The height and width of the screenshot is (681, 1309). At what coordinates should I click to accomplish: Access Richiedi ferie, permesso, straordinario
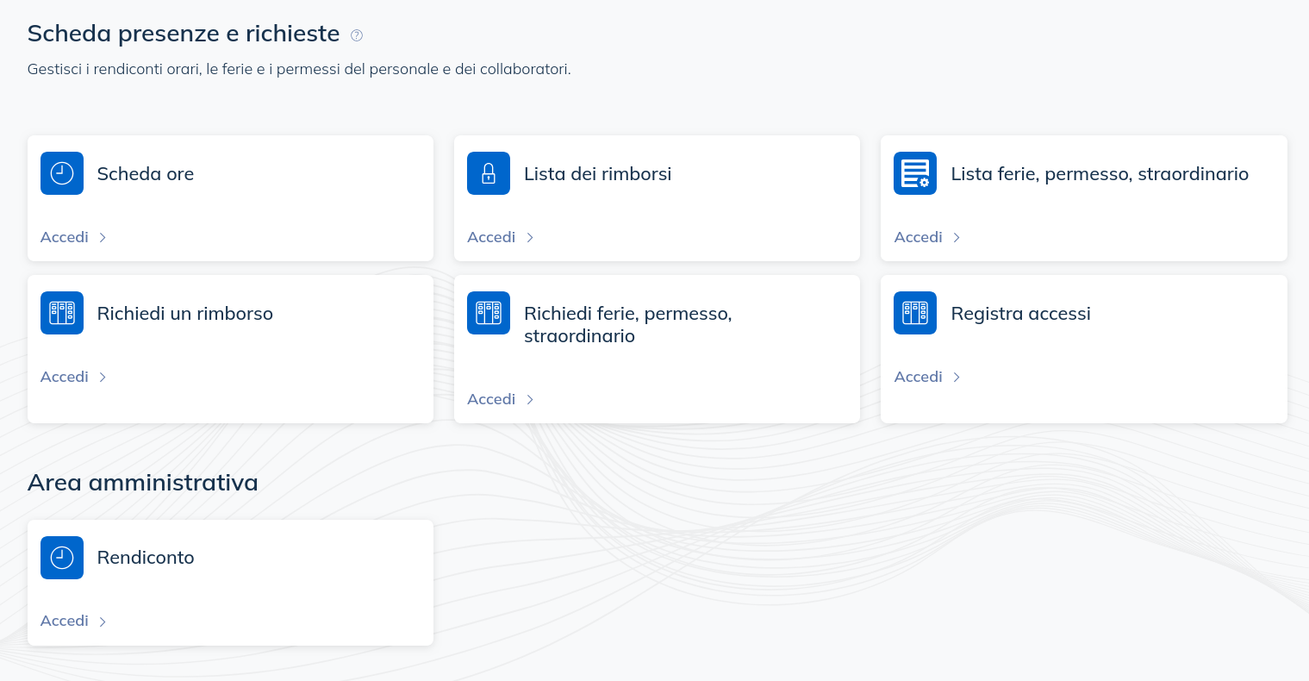pos(490,399)
